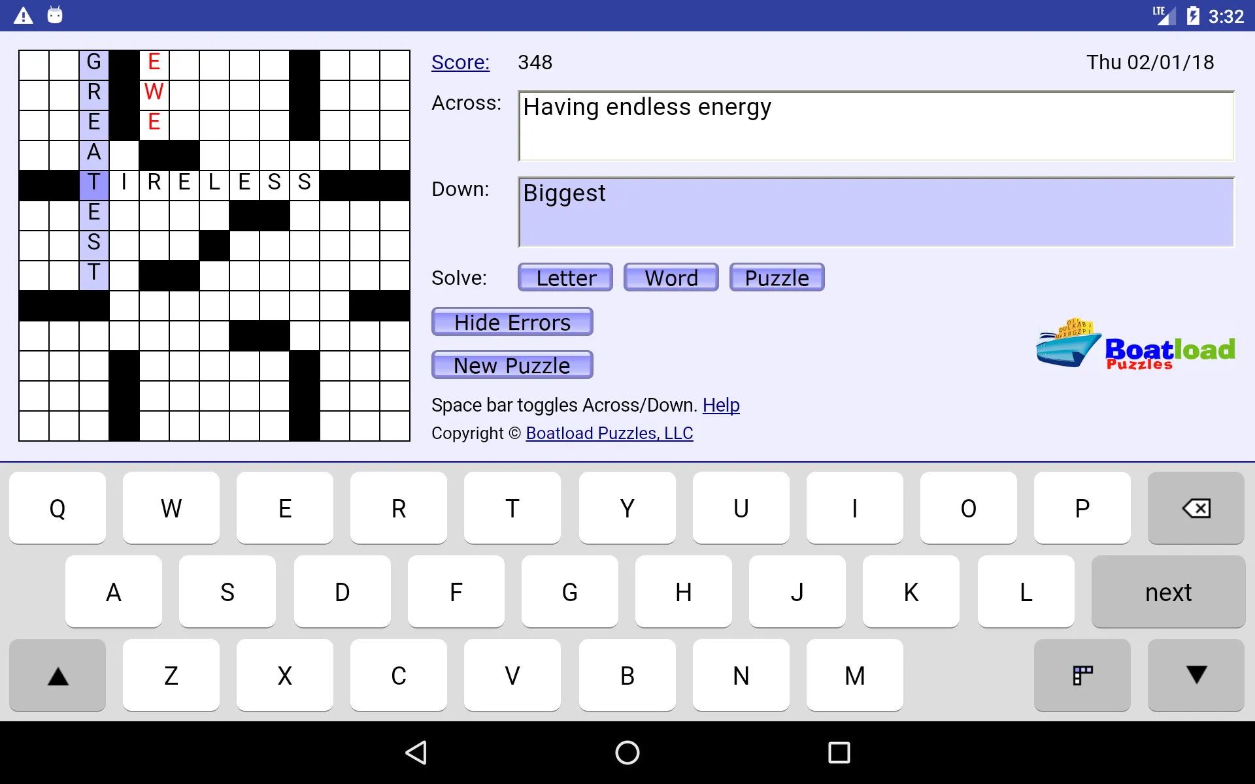1255x784 pixels.
Task: Click the backspace key on keyboard
Action: point(1196,507)
